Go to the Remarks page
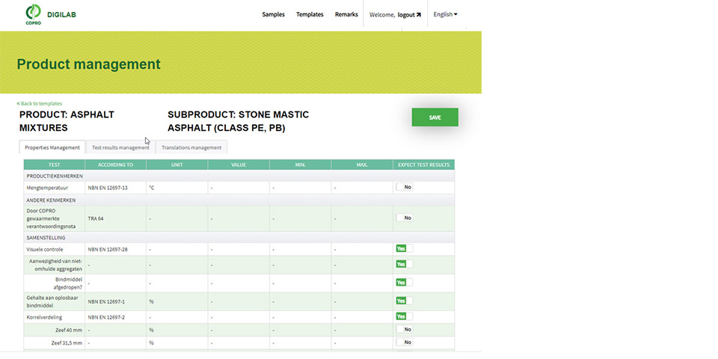The image size is (718, 359). coord(346,14)
